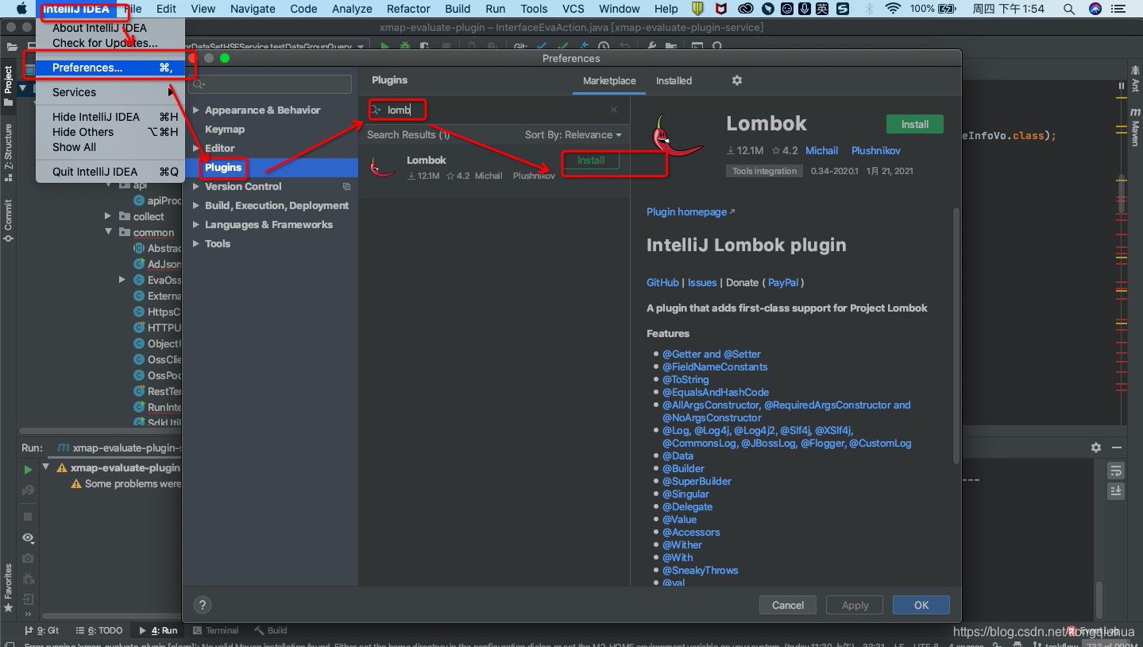Open the 4: Run tool tab
Image resolution: width=1143 pixels, height=647 pixels.
[x=158, y=630]
